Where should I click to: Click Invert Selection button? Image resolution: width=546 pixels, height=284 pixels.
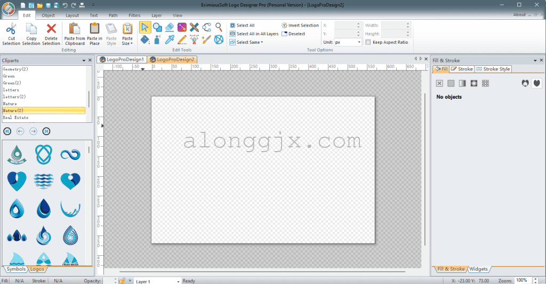(x=300, y=25)
